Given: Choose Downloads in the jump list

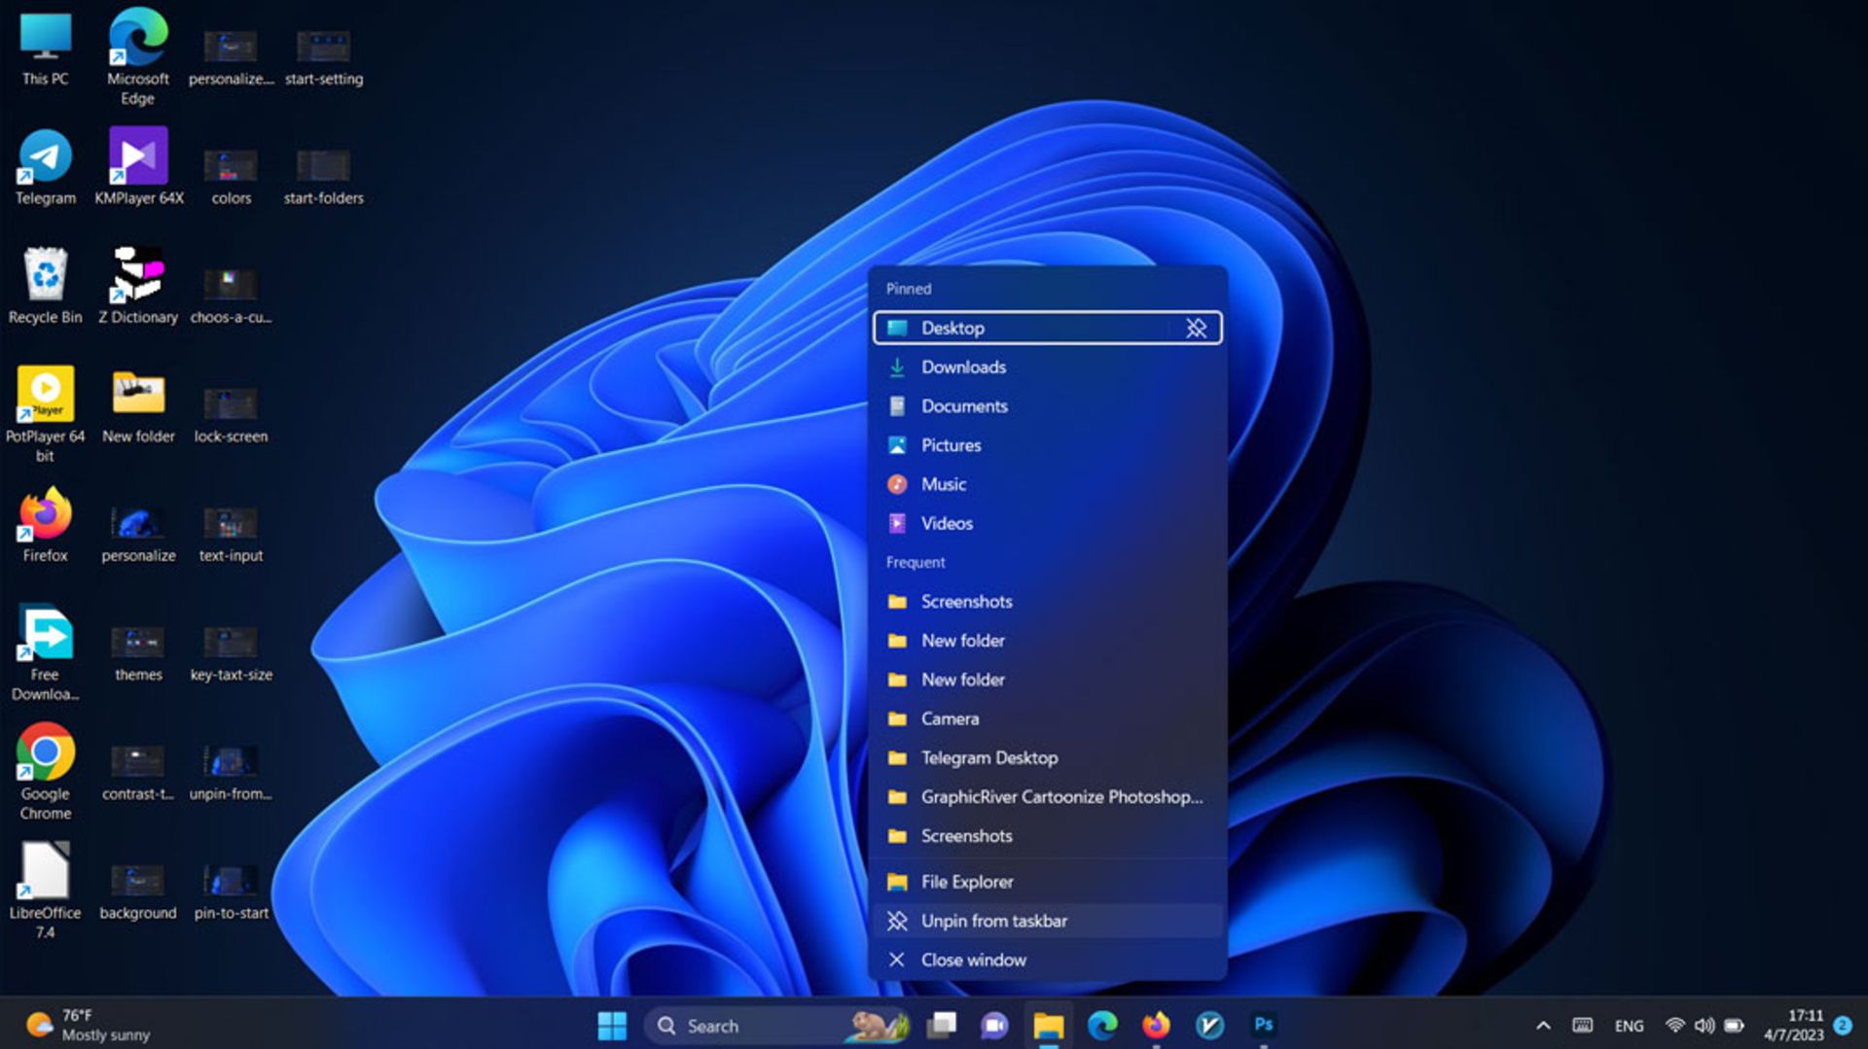Looking at the screenshot, I should click(x=963, y=367).
